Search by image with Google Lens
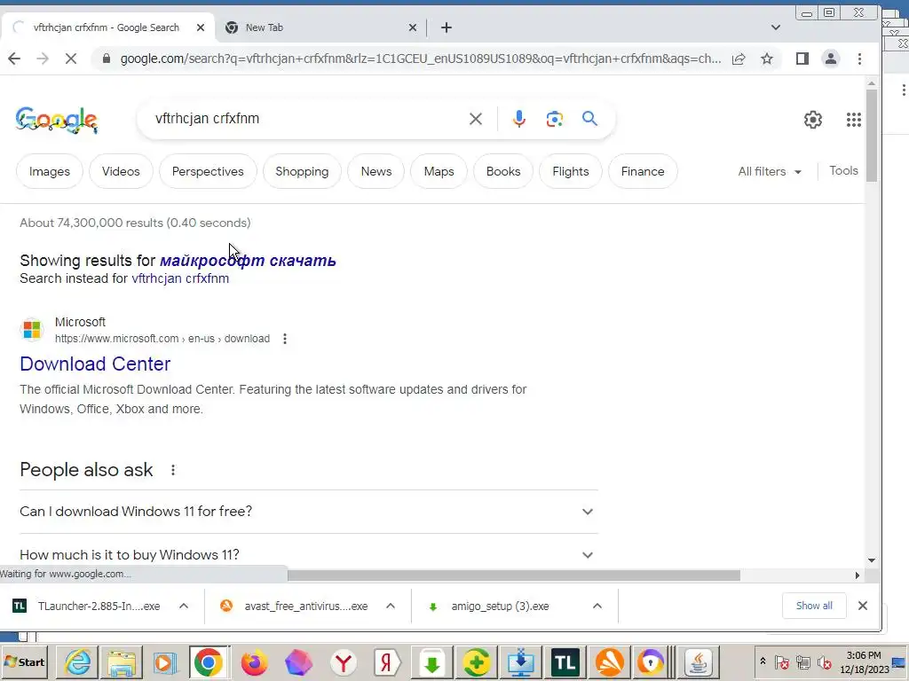 554,119
